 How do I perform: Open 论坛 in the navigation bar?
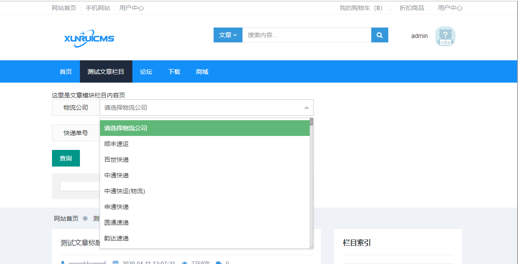point(146,72)
